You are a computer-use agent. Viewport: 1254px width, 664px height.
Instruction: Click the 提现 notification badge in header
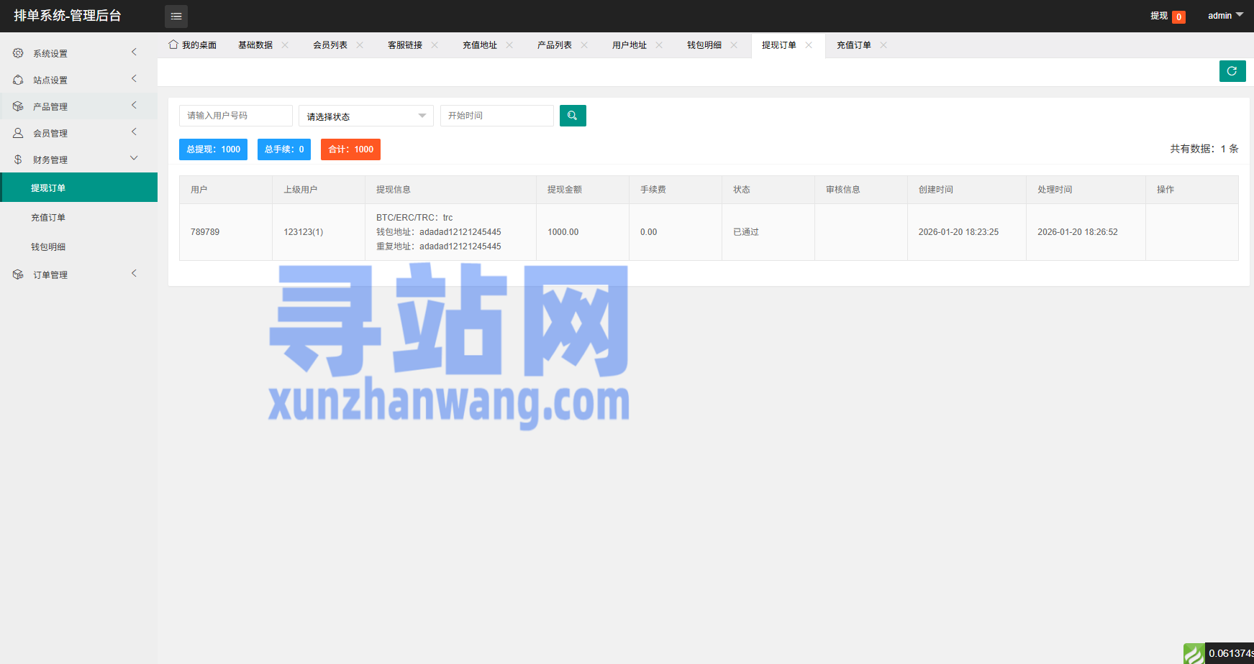(x=1178, y=17)
